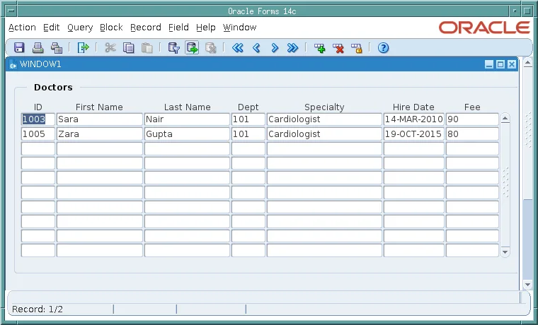
Task: Click the Execute Query icon
Action: [192, 47]
